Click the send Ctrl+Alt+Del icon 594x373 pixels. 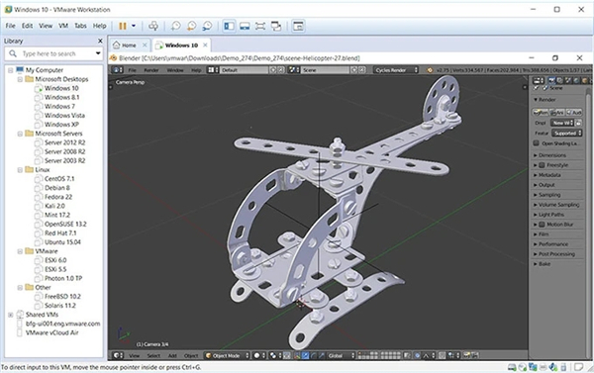click(153, 26)
